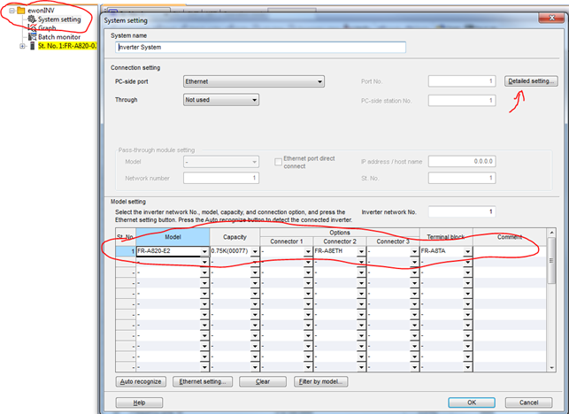Open the Through 'Not used' dropdown
The width and height of the screenshot is (569, 414).
pos(221,100)
